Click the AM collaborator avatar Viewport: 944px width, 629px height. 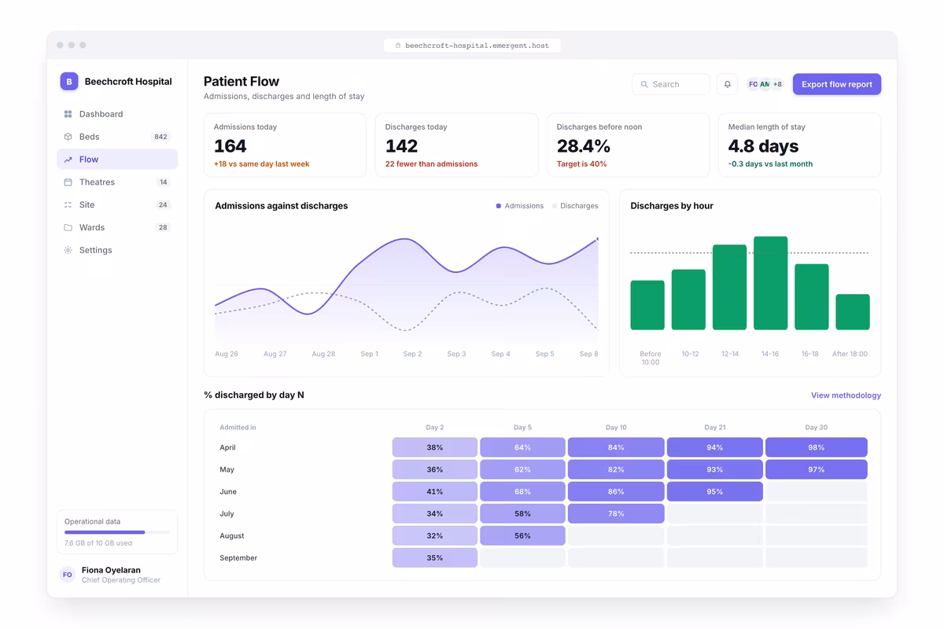click(765, 84)
